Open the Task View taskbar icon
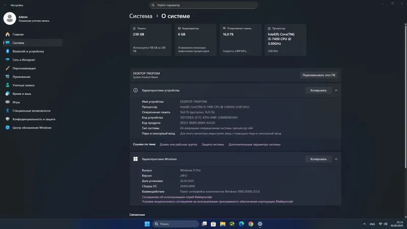This screenshot has height=229, width=407. click(205, 224)
